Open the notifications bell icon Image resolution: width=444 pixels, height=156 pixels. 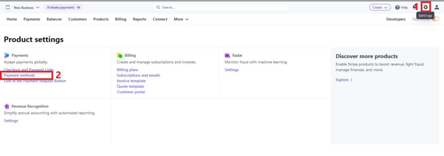pyautogui.click(x=415, y=7)
